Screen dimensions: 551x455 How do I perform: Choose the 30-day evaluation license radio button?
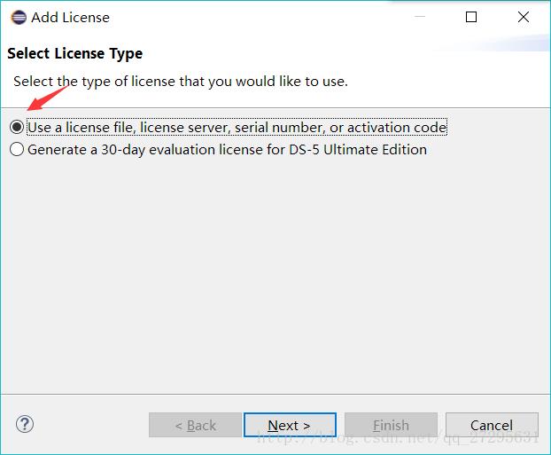(17, 150)
